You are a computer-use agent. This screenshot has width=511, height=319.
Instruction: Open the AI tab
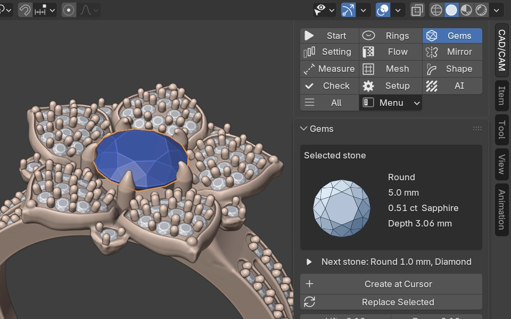[452, 86]
